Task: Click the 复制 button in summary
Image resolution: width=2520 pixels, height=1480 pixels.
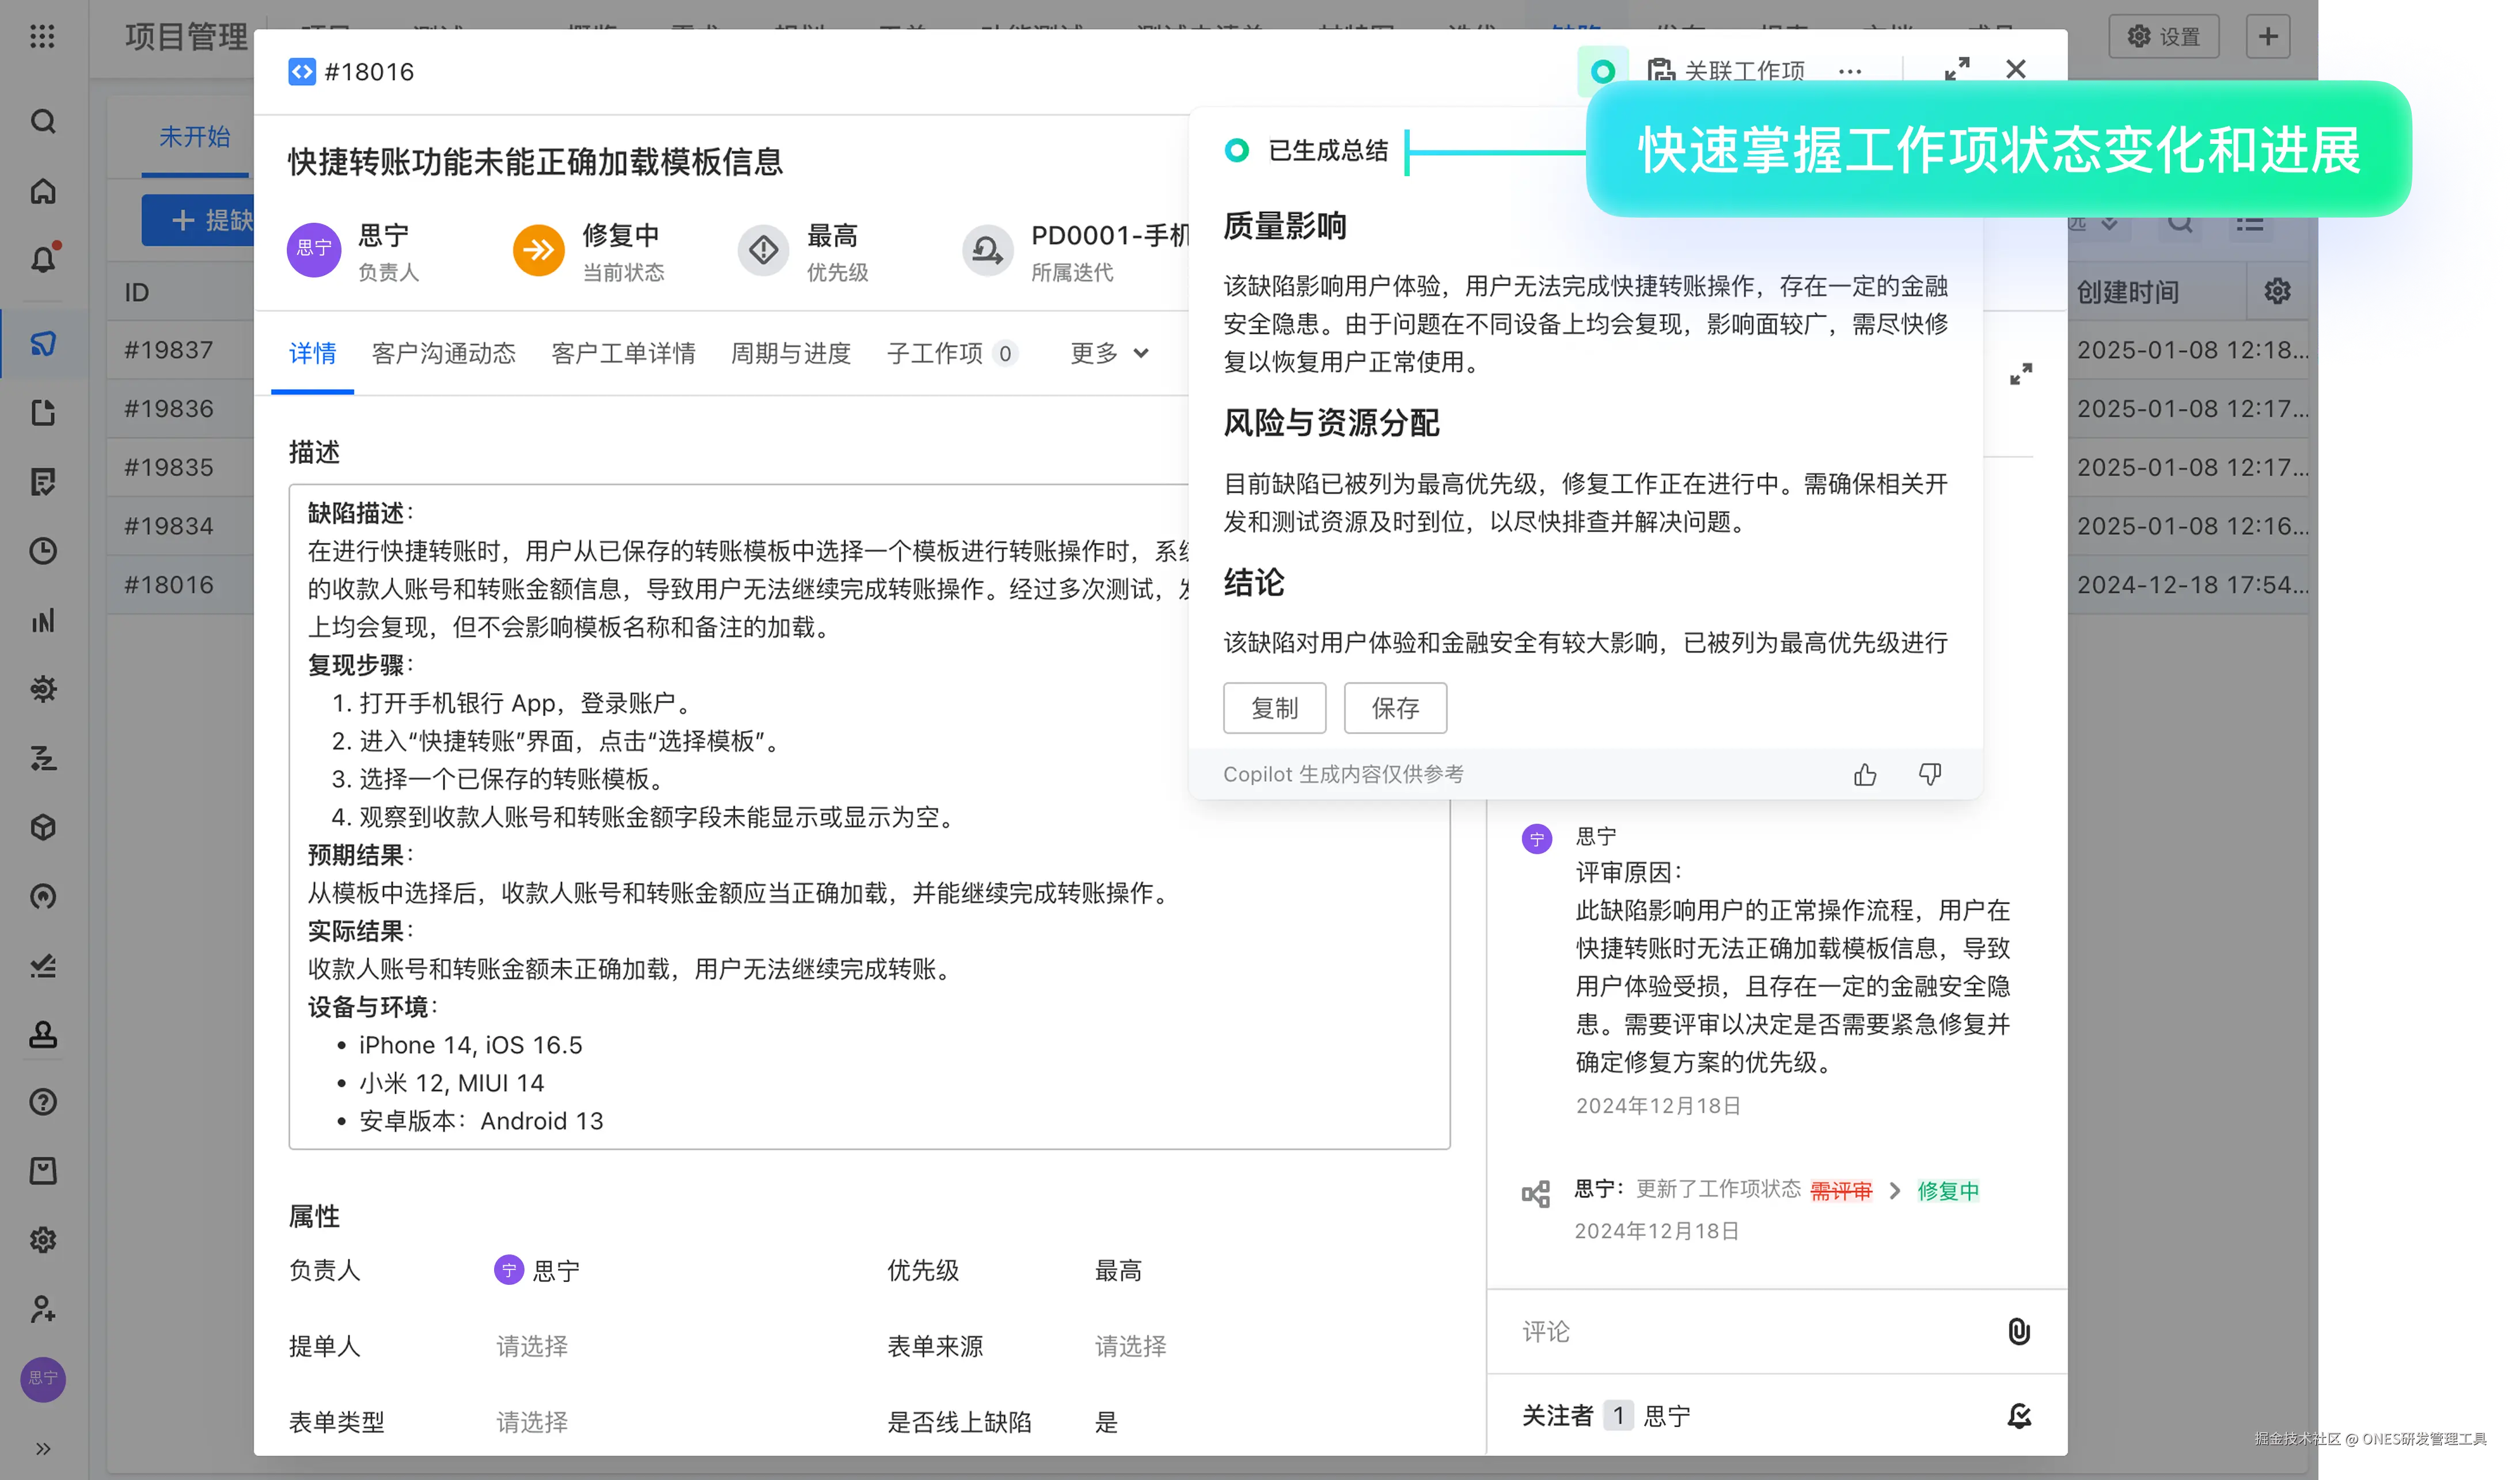Action: tap(1274, 709)
